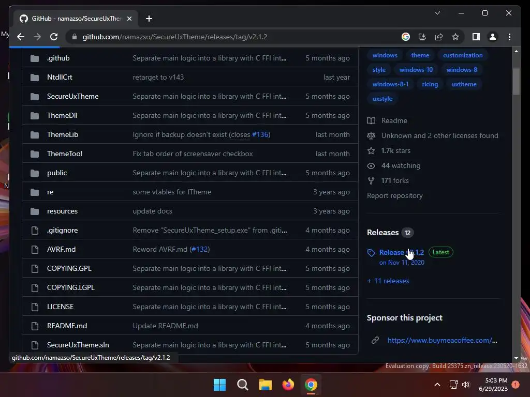The width and height of the screenshot is (530, 397).
Task: Select the windows-8 topic tag
Action: click(462, 70)
